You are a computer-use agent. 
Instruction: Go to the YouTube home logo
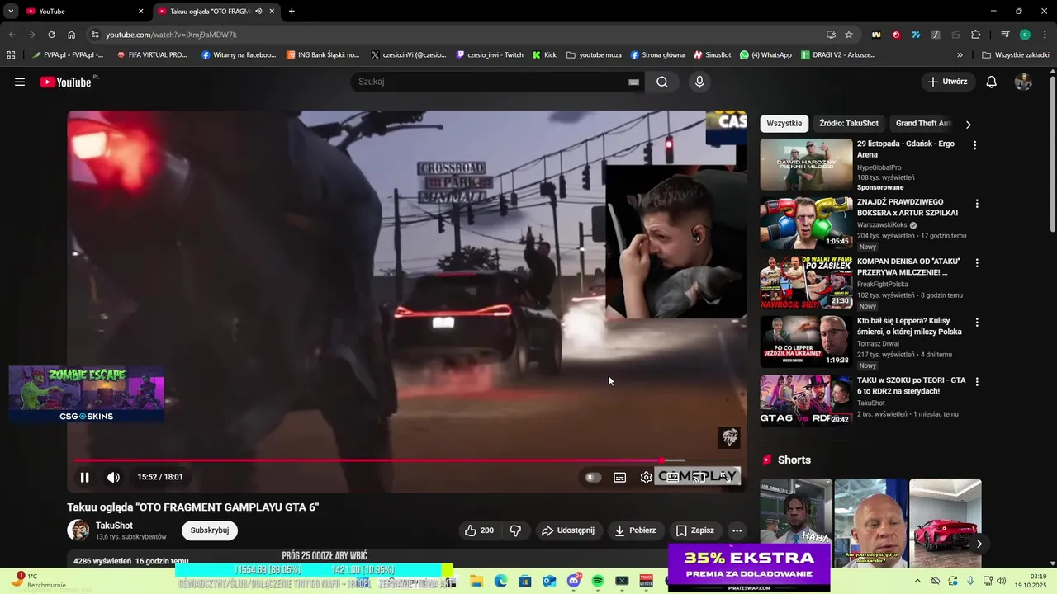[68, 82]
